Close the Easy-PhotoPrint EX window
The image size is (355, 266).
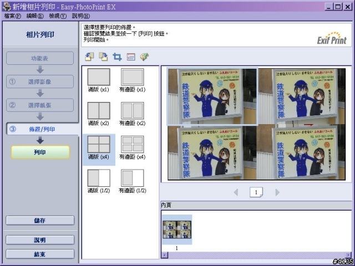point(348,7)
